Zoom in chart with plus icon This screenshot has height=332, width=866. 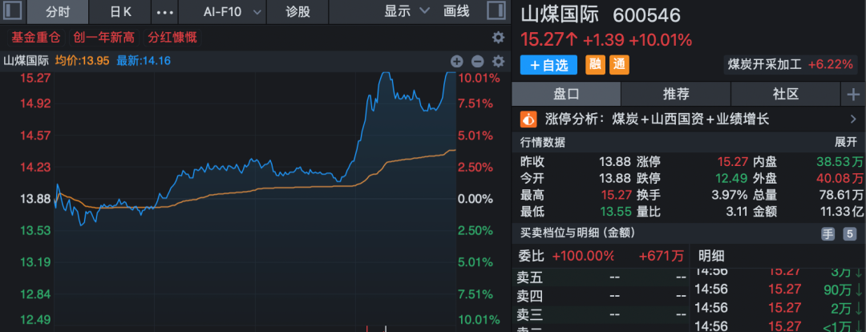[x=456, y=61]
